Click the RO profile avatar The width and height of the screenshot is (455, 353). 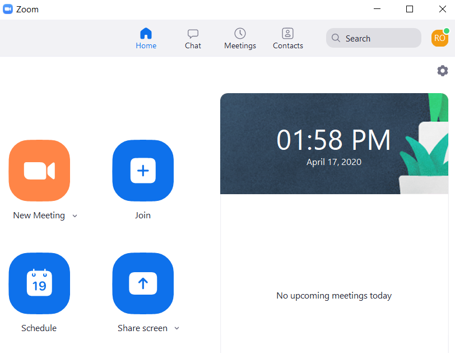[439, 38]
